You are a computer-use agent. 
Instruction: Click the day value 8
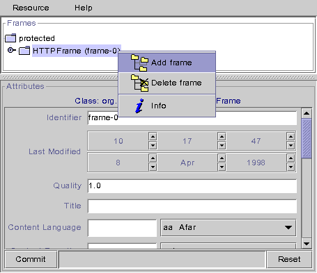pyautogui.click(x=118, y=163)
